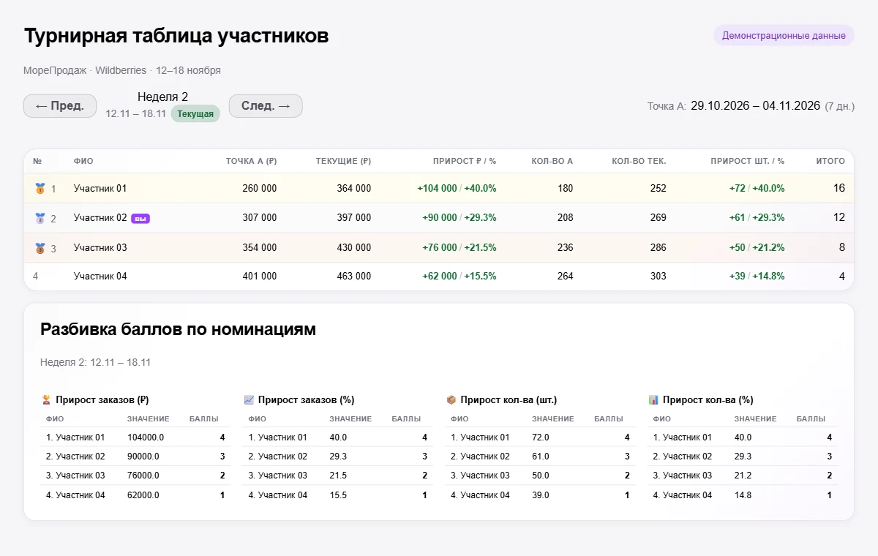Click the Прирост шт. / % column header
Viewport: 878px width, 556px height.
pyautogui.click(x=748, y=161)
